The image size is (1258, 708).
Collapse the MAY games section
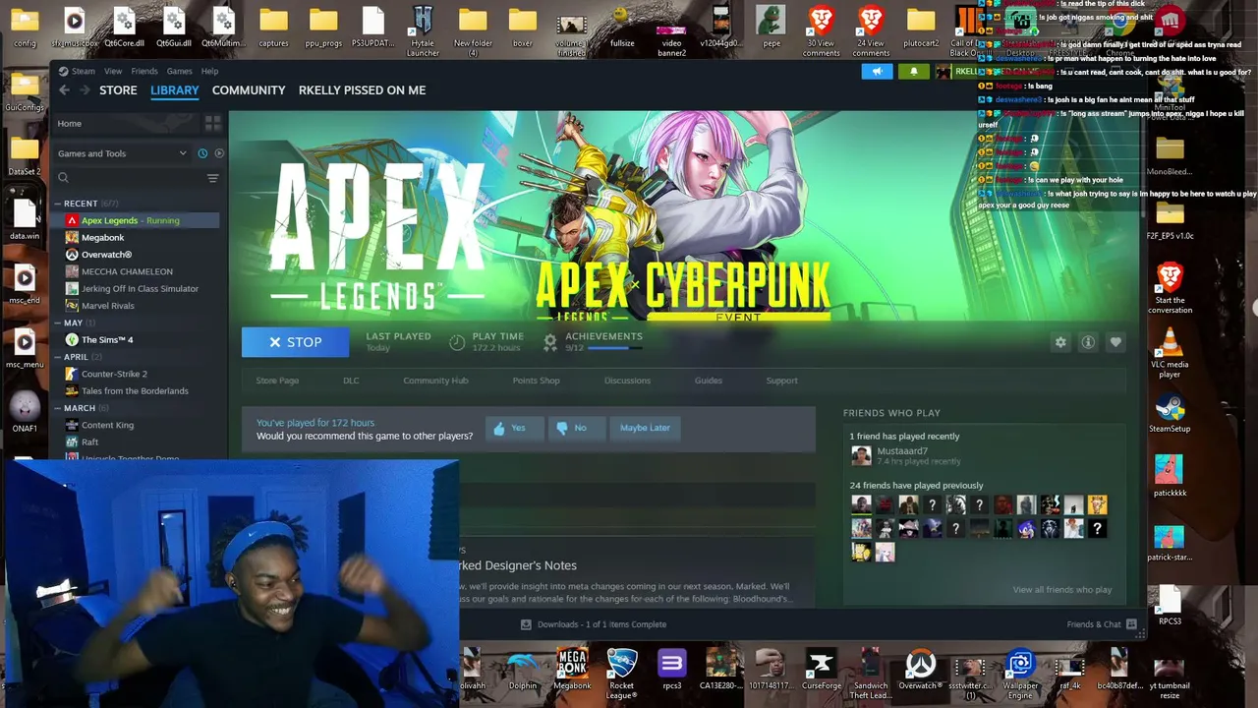point(58,323)
